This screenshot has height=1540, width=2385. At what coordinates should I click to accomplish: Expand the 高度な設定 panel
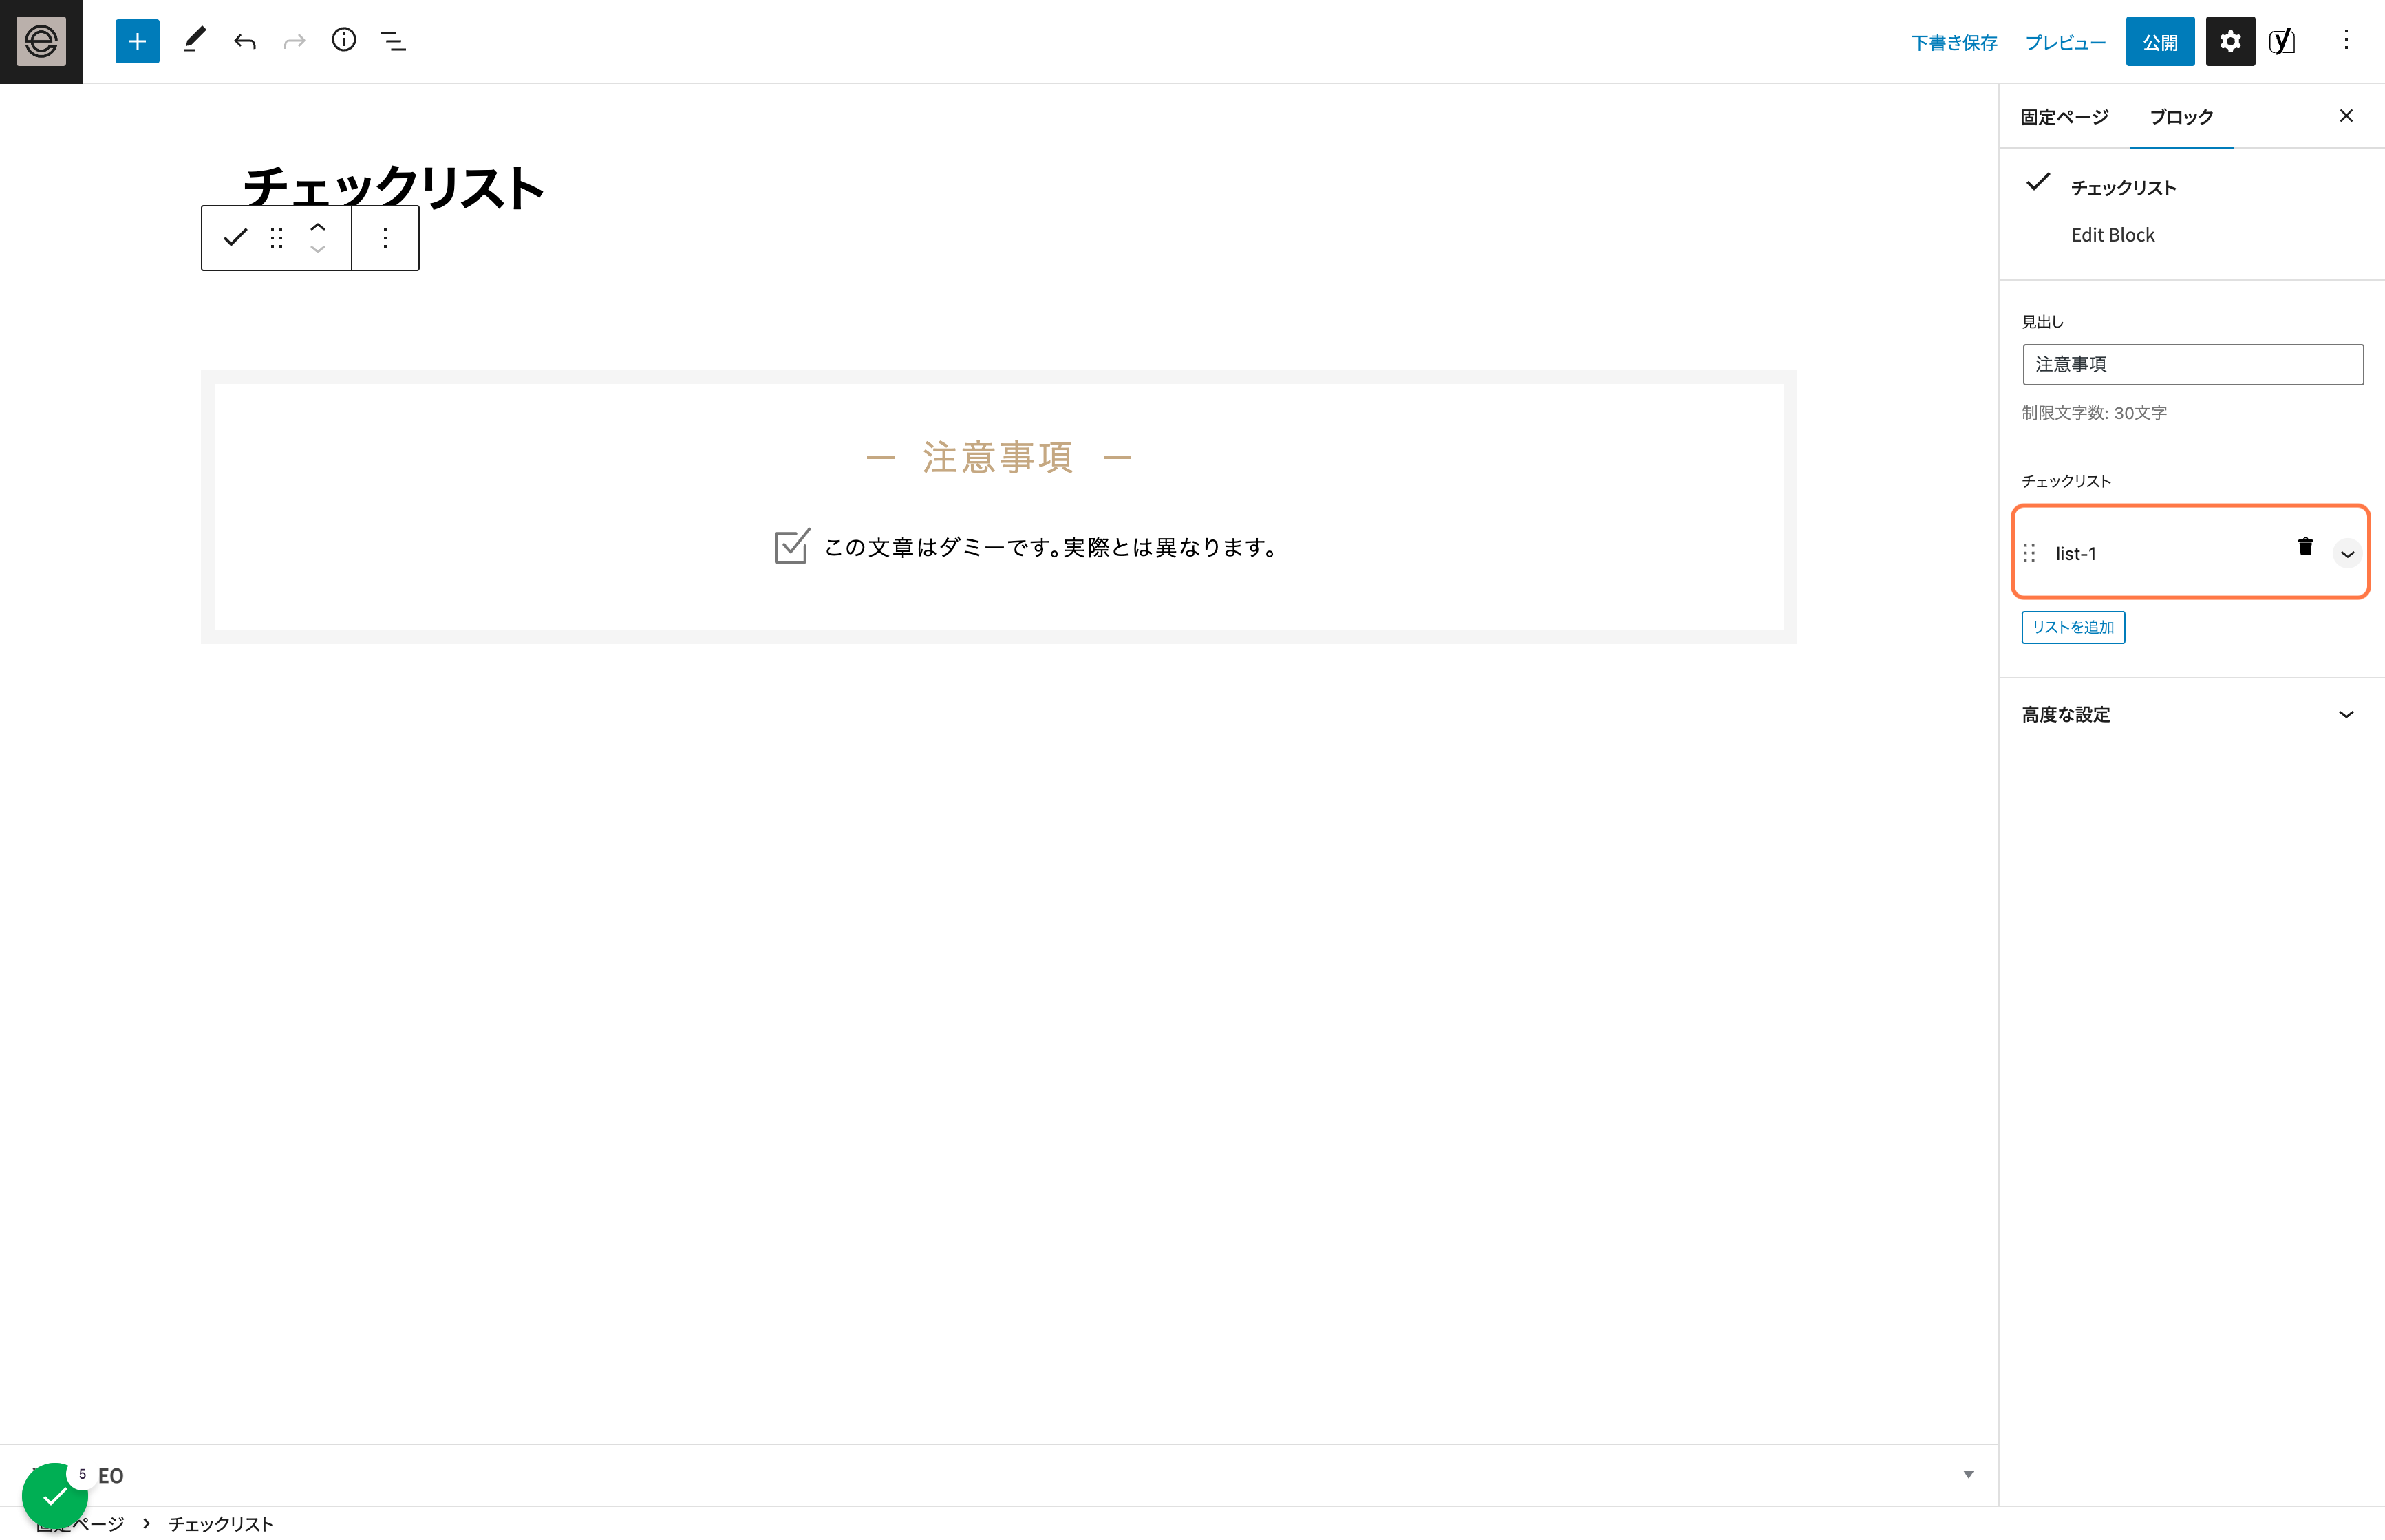tap(2192, 714)
